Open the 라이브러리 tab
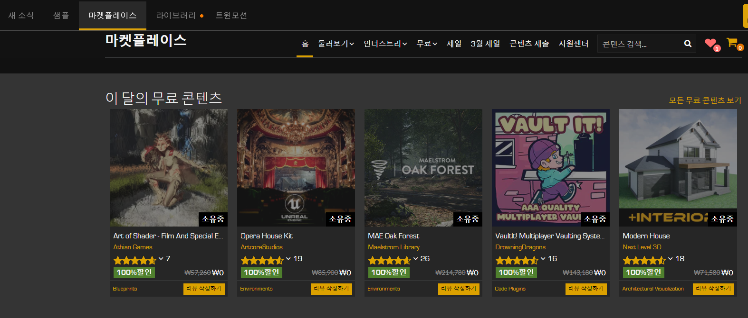 (x=176, y=15)
